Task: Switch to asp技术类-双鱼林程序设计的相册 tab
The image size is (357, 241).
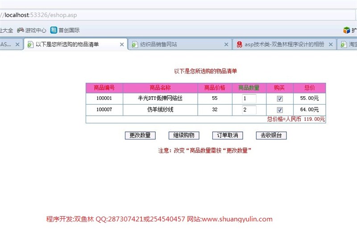Action: click(284, 45)
